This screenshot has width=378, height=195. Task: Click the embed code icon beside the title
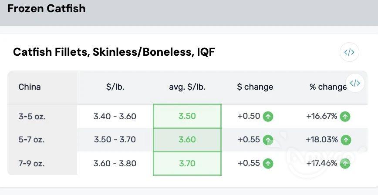pos(349,53)
